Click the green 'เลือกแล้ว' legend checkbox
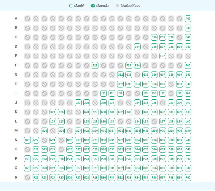The image size is (215, 191). pos(93,6)
